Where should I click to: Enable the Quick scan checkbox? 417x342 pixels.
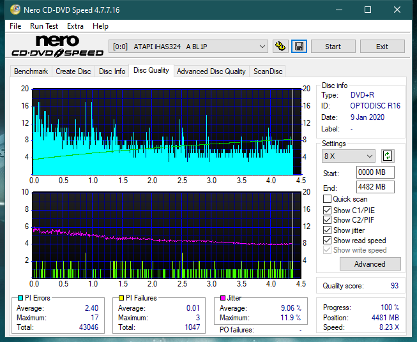(328, 199)
